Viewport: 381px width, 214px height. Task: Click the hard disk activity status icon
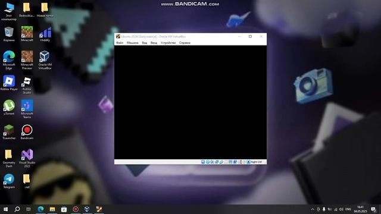tap(203, 162)
